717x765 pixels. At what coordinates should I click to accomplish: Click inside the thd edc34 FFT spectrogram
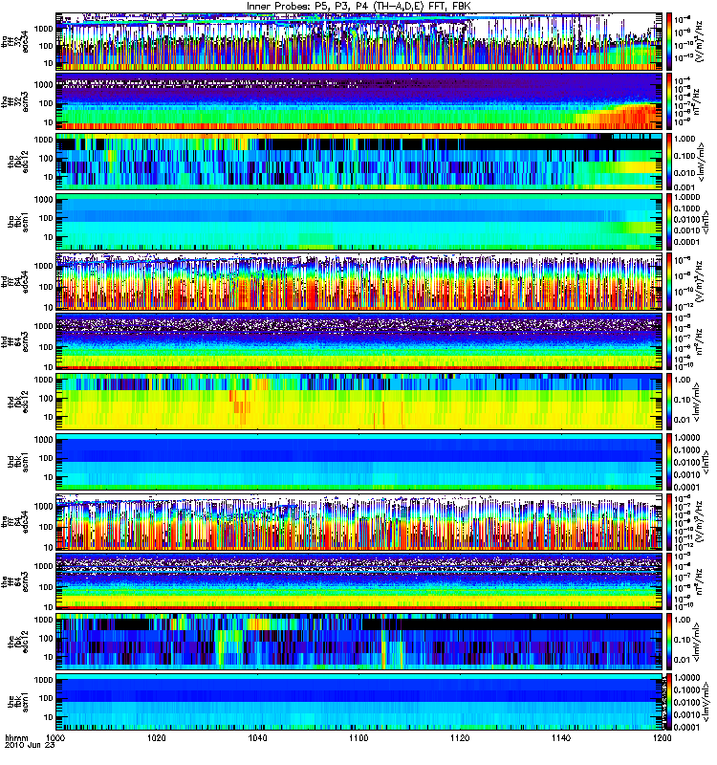click(359, 281)
